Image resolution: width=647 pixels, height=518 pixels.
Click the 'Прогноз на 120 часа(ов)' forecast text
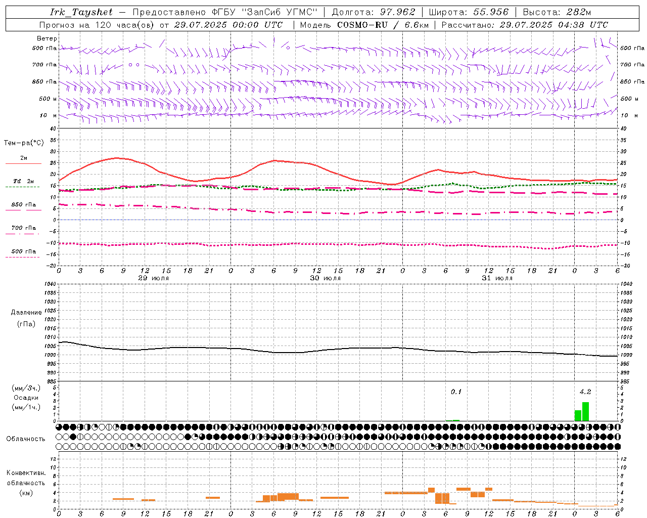97,25
